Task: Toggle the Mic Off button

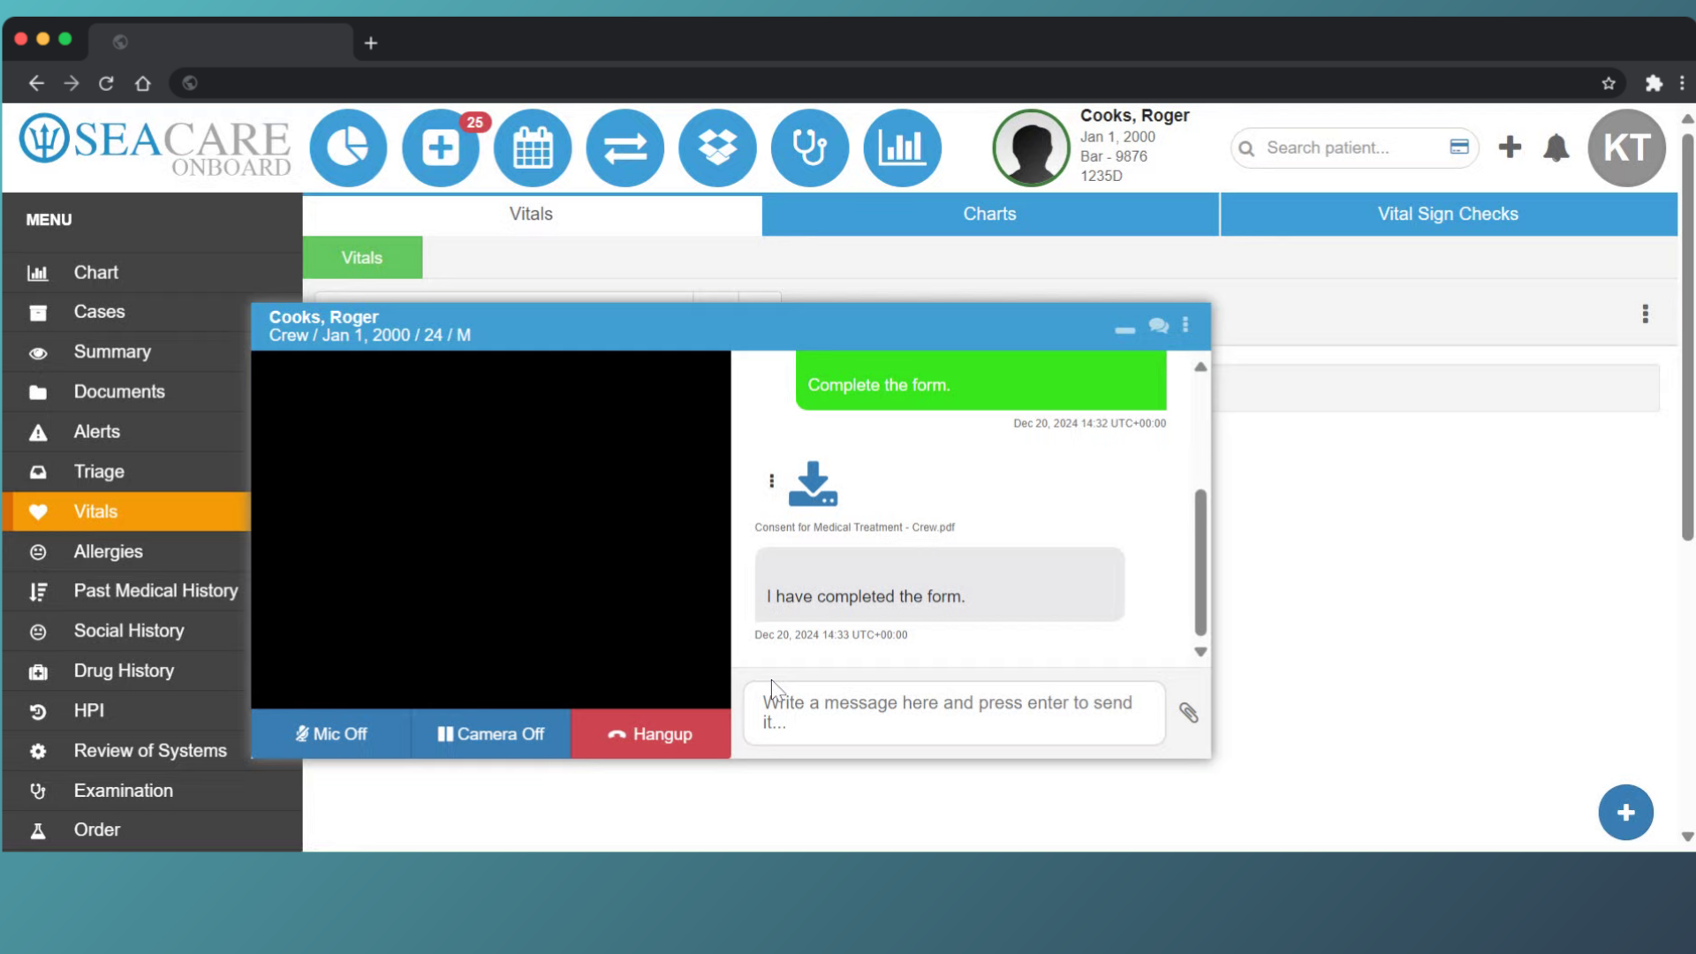Action: coord(331,734)
